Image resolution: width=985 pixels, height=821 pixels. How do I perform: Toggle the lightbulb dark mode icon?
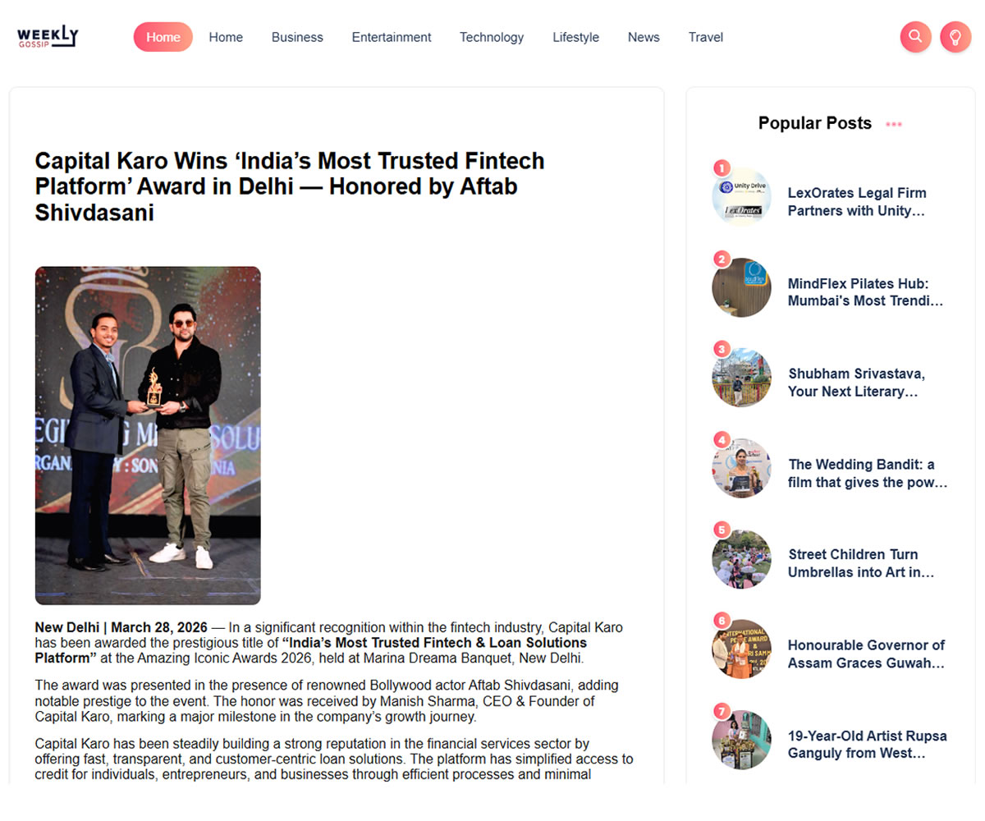tap(955, 37)
